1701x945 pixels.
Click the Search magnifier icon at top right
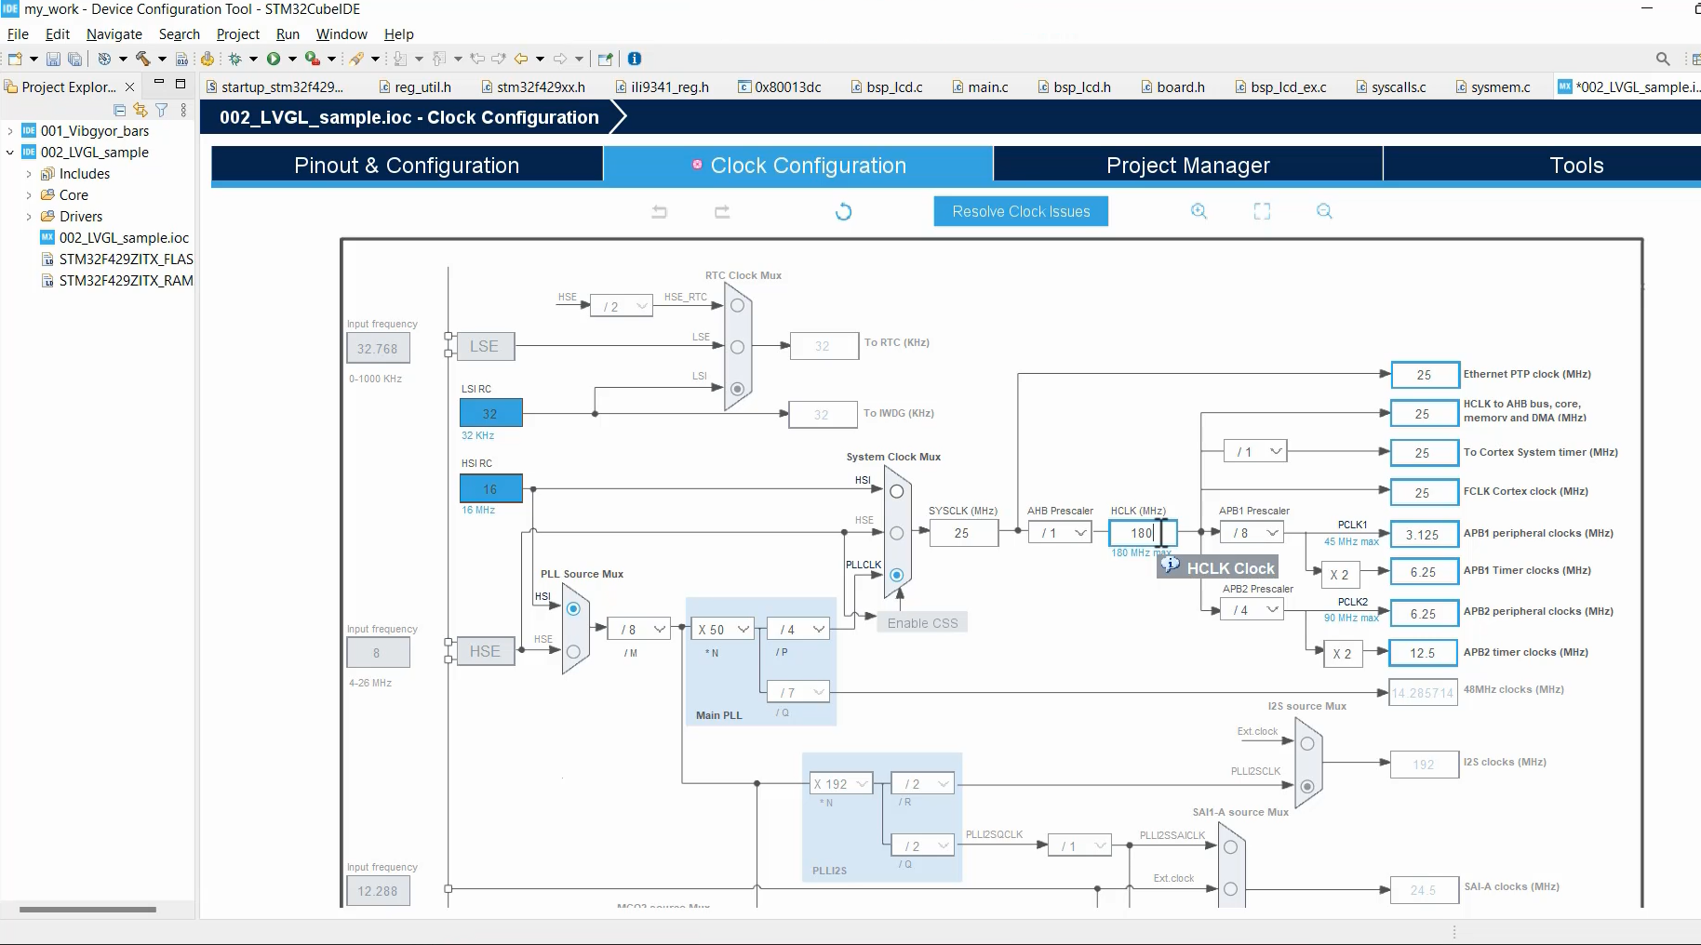click(1663, 59)
